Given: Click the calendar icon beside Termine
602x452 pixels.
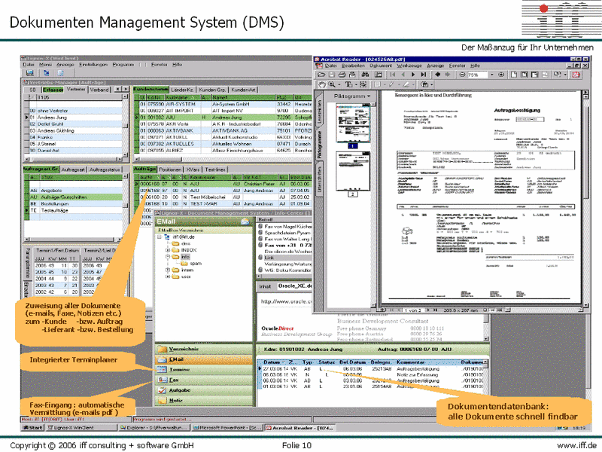Looking at the screenshot, I should (163, 369).
